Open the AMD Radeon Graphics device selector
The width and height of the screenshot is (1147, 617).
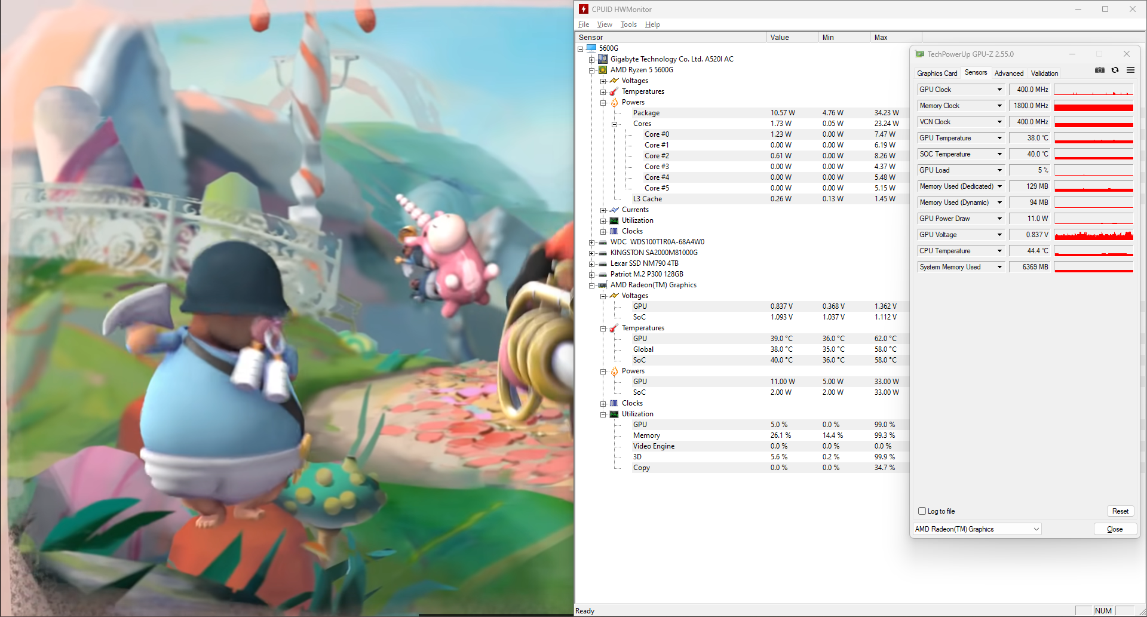(x=977, y=529)
